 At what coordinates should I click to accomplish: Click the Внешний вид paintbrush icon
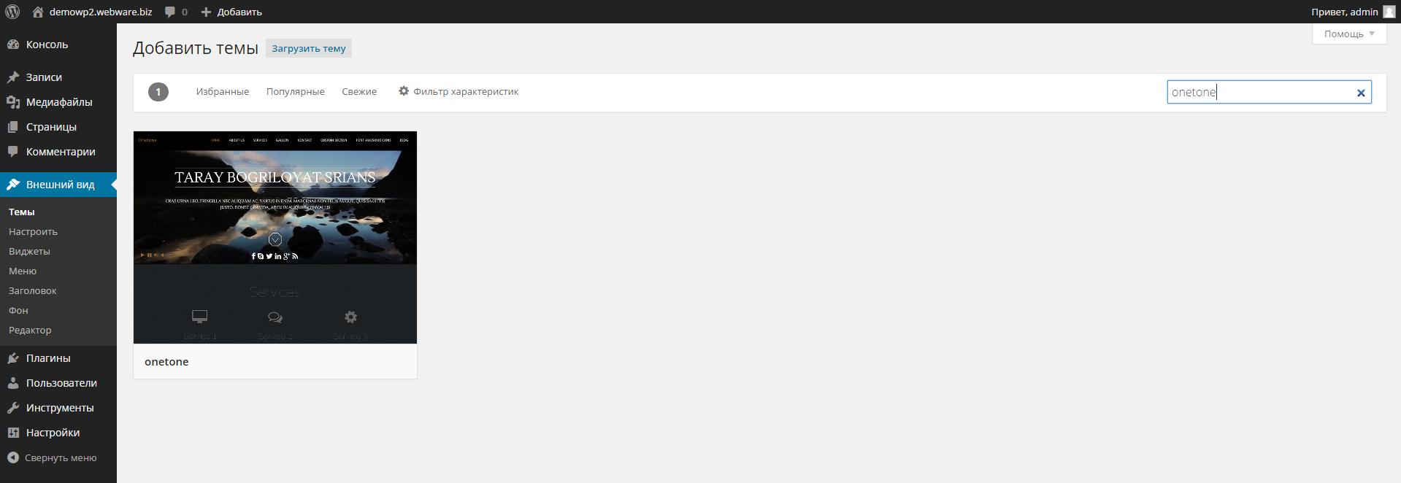pyautogui.click(x=13, y=185)
